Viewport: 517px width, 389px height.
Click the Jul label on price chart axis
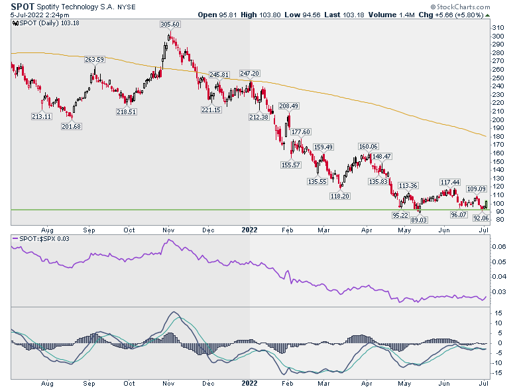tap(484, 230)
